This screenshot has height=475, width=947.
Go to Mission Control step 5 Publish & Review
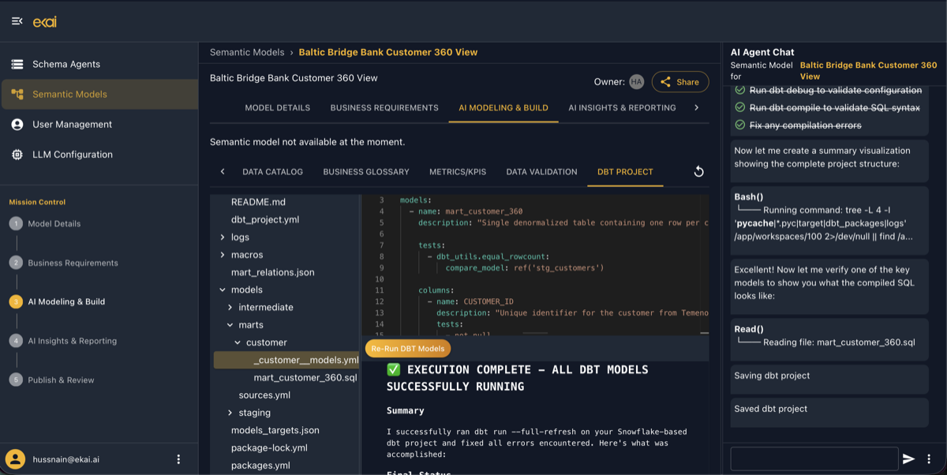coord(54,380)
